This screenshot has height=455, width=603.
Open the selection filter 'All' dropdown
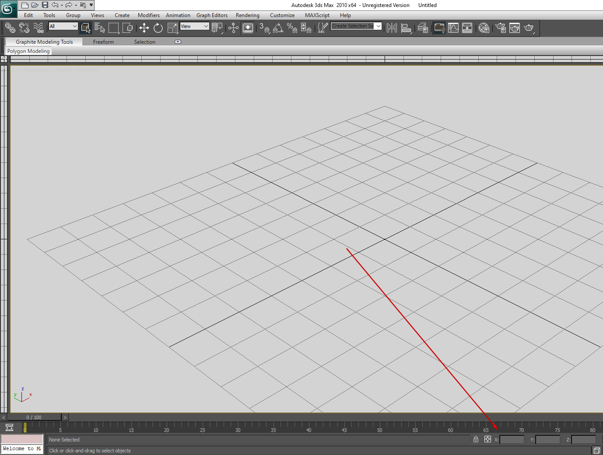point(63,26)
